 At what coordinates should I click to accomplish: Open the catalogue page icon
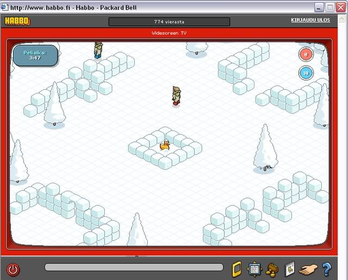(290, 269)
